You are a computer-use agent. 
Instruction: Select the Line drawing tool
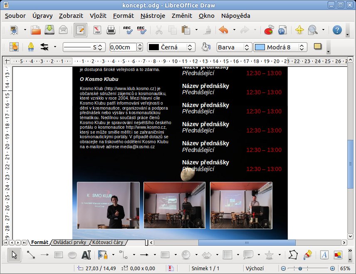31,255
